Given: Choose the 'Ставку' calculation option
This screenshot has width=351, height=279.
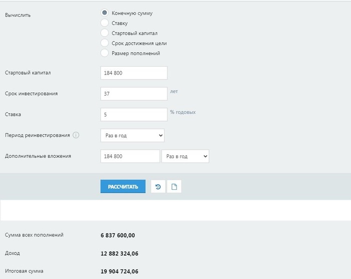Looking at the screenshot, I should [105, 23].
